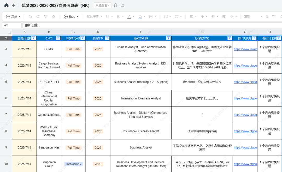Create a new document with plus icon
This screenshot has width=282, height=172.
14,5
